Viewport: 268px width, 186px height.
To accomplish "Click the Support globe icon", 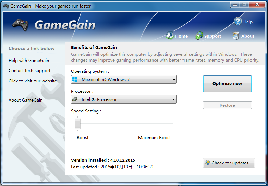I will tap(199, 36).
